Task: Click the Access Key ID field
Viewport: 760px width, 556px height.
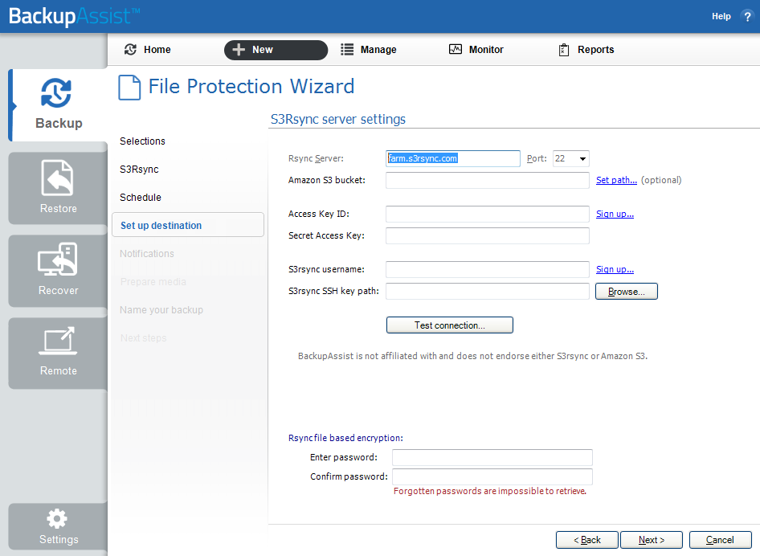Action: (x=488, y=215)
